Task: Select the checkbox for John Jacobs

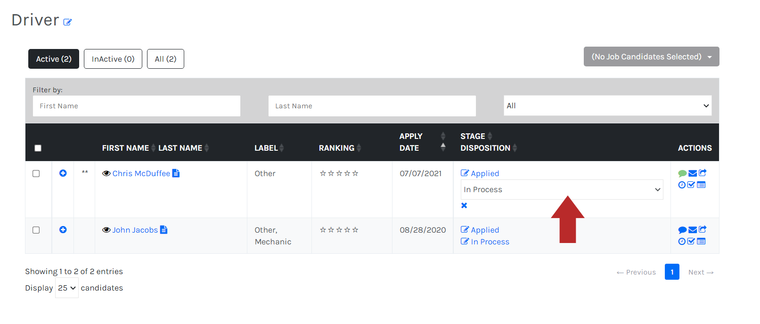Action: 36,230
